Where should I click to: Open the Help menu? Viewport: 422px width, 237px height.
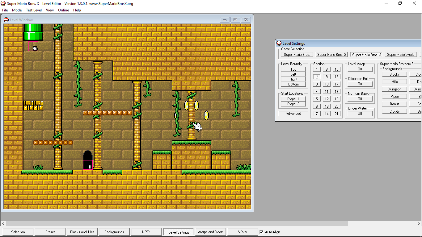point(77,10)
